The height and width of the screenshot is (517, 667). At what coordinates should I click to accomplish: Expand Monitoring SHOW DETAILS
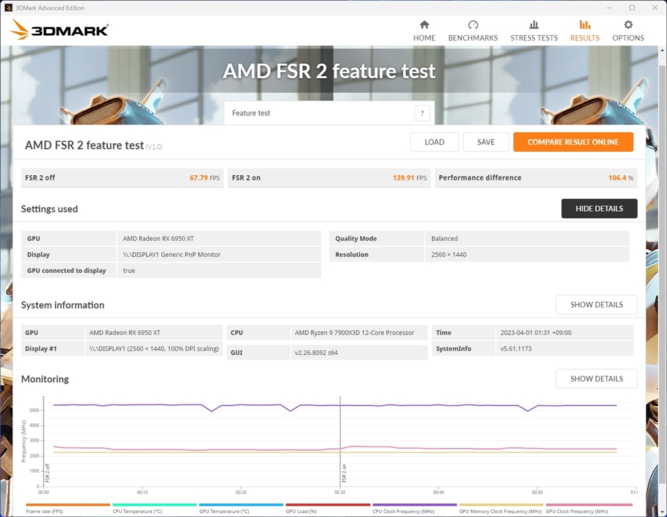pos(597,378)
